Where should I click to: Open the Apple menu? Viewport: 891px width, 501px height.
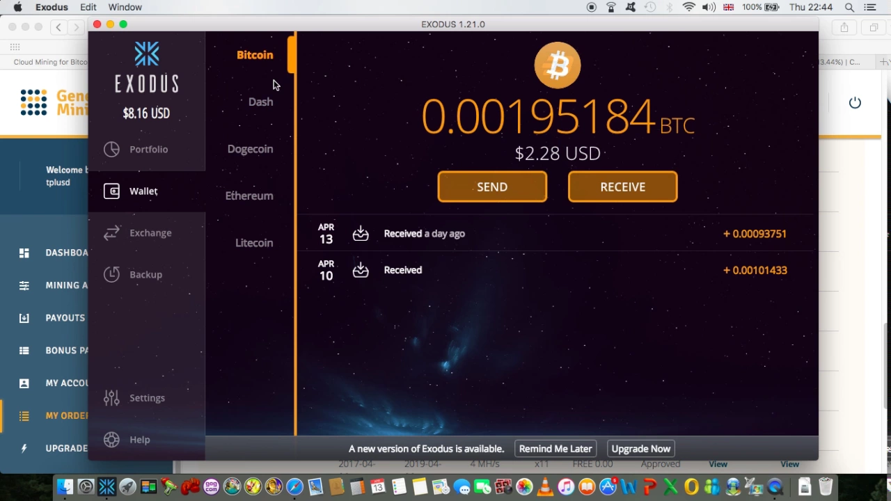coord(17,7)
